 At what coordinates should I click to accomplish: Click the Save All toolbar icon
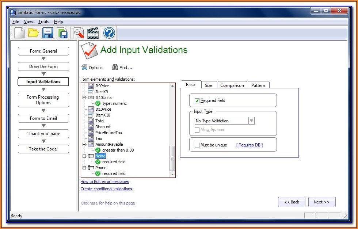[62, 33]
